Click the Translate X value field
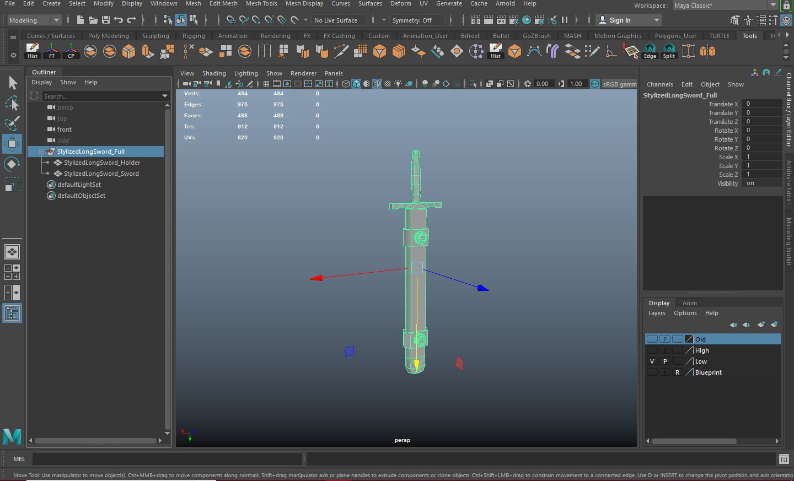Screen dimensions: 794x481 pyautogui.click(x=761, y=104)
